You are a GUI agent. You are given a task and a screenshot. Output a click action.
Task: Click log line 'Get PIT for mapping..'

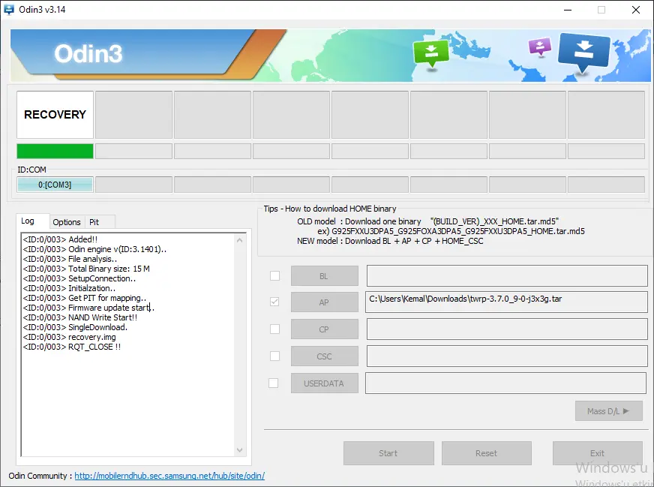click(85, 298)
